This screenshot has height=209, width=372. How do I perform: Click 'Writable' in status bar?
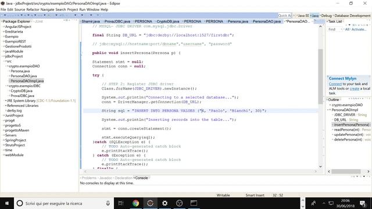point(223,195)
